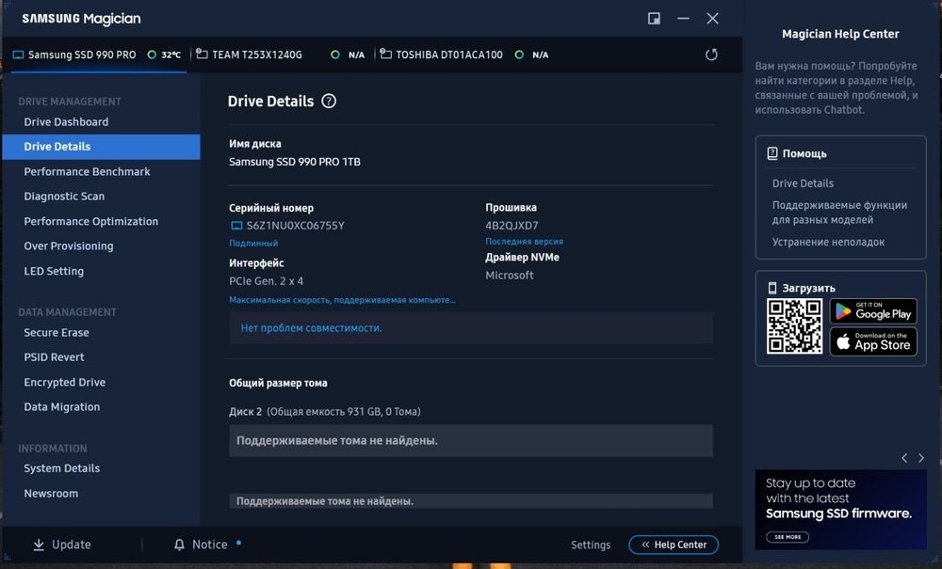Click the Последняя версия firmware link

point(525,241)
